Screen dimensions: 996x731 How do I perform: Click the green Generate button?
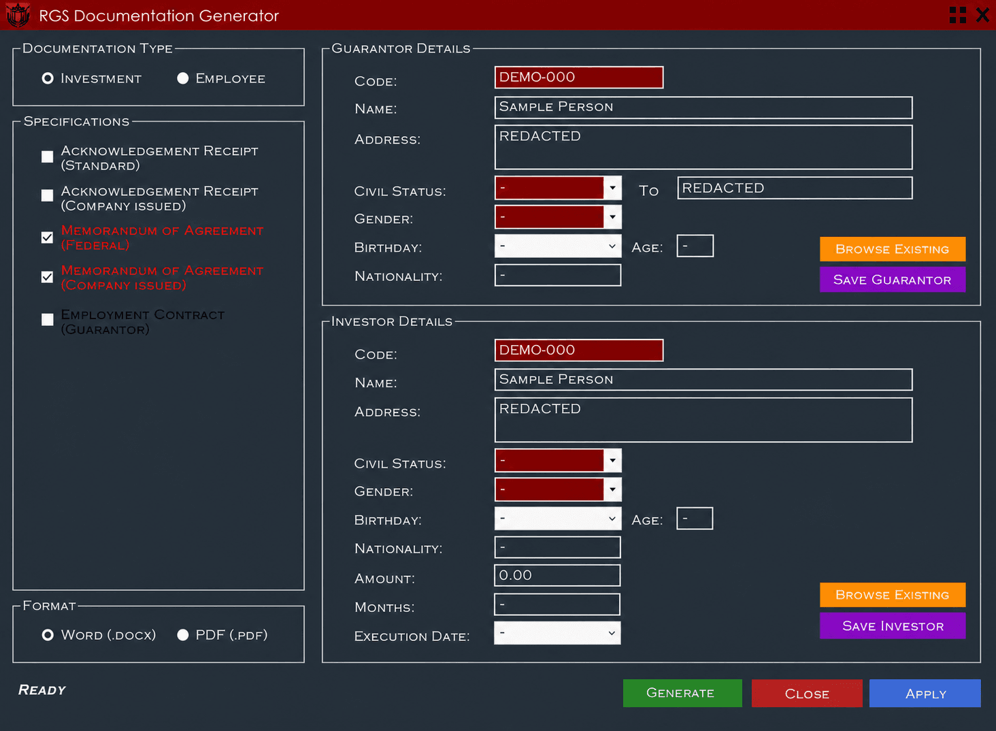682,693
